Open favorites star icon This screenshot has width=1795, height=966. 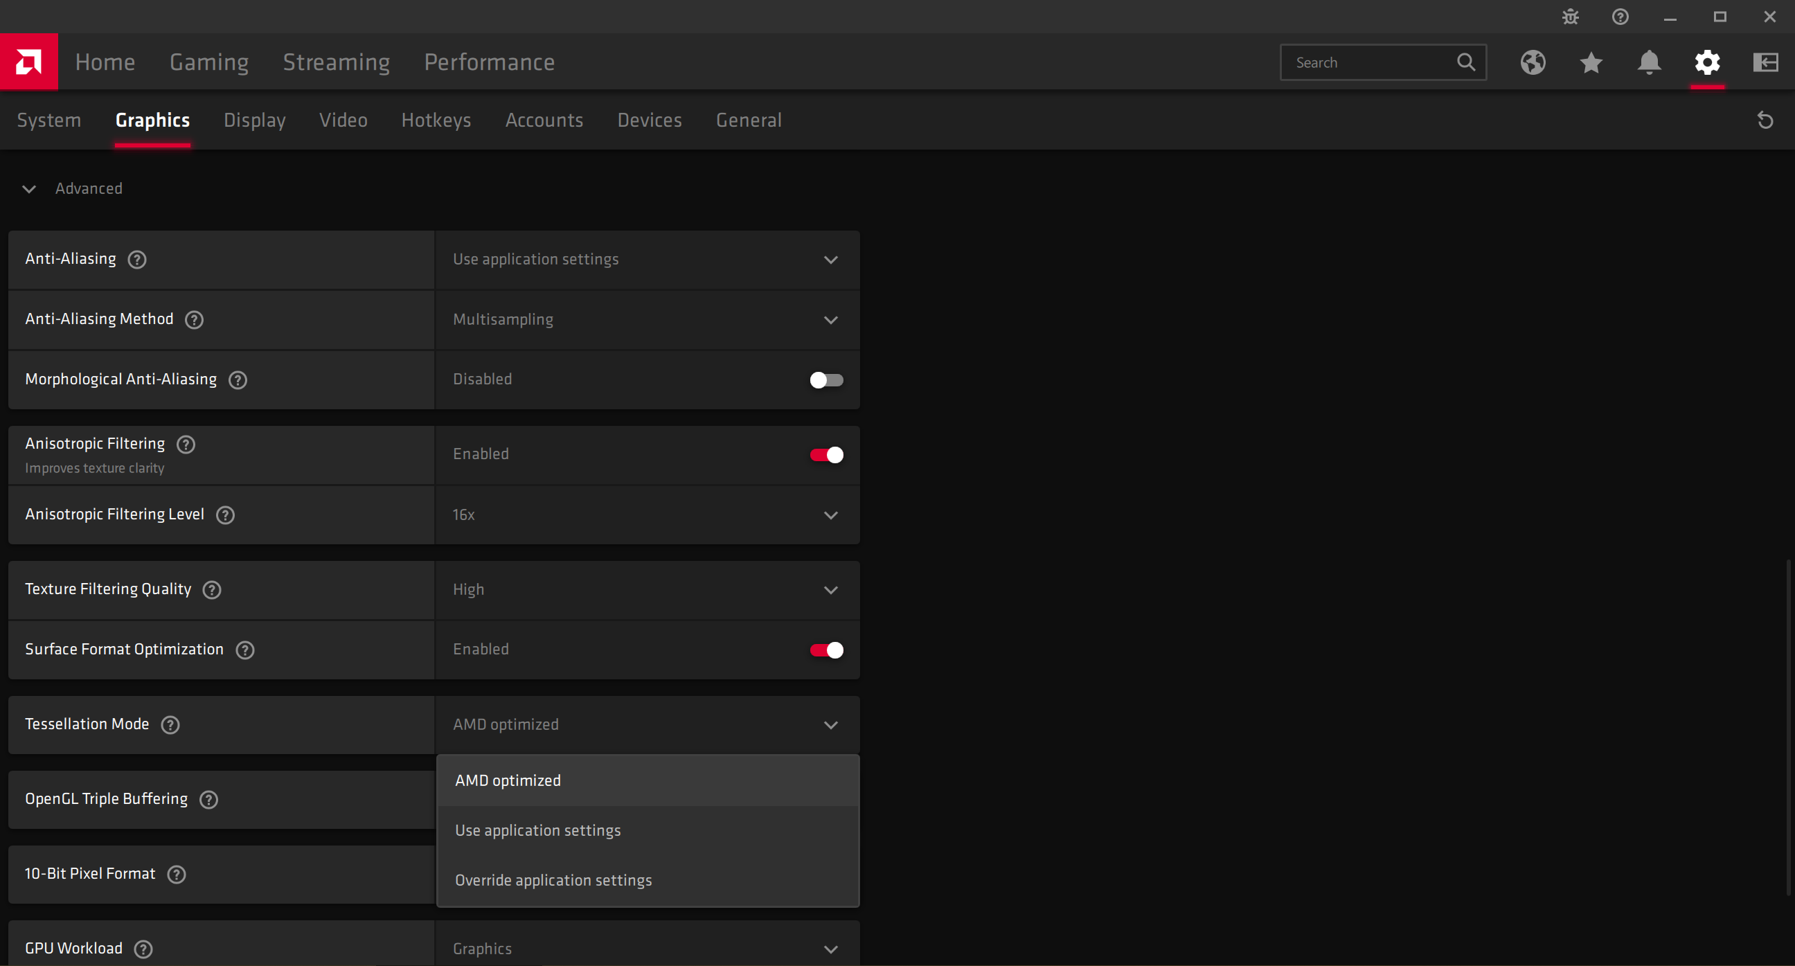(x=1591, y=63)
